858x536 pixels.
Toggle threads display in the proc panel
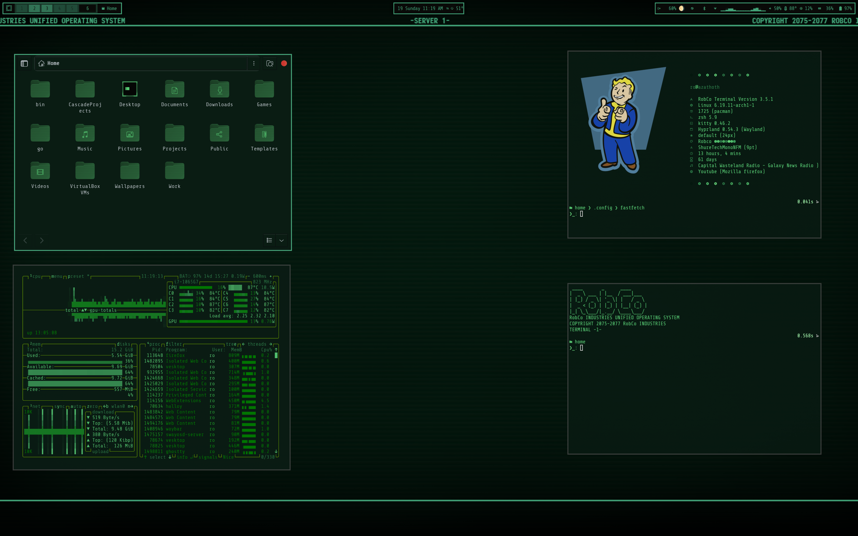tap(258, 344)
